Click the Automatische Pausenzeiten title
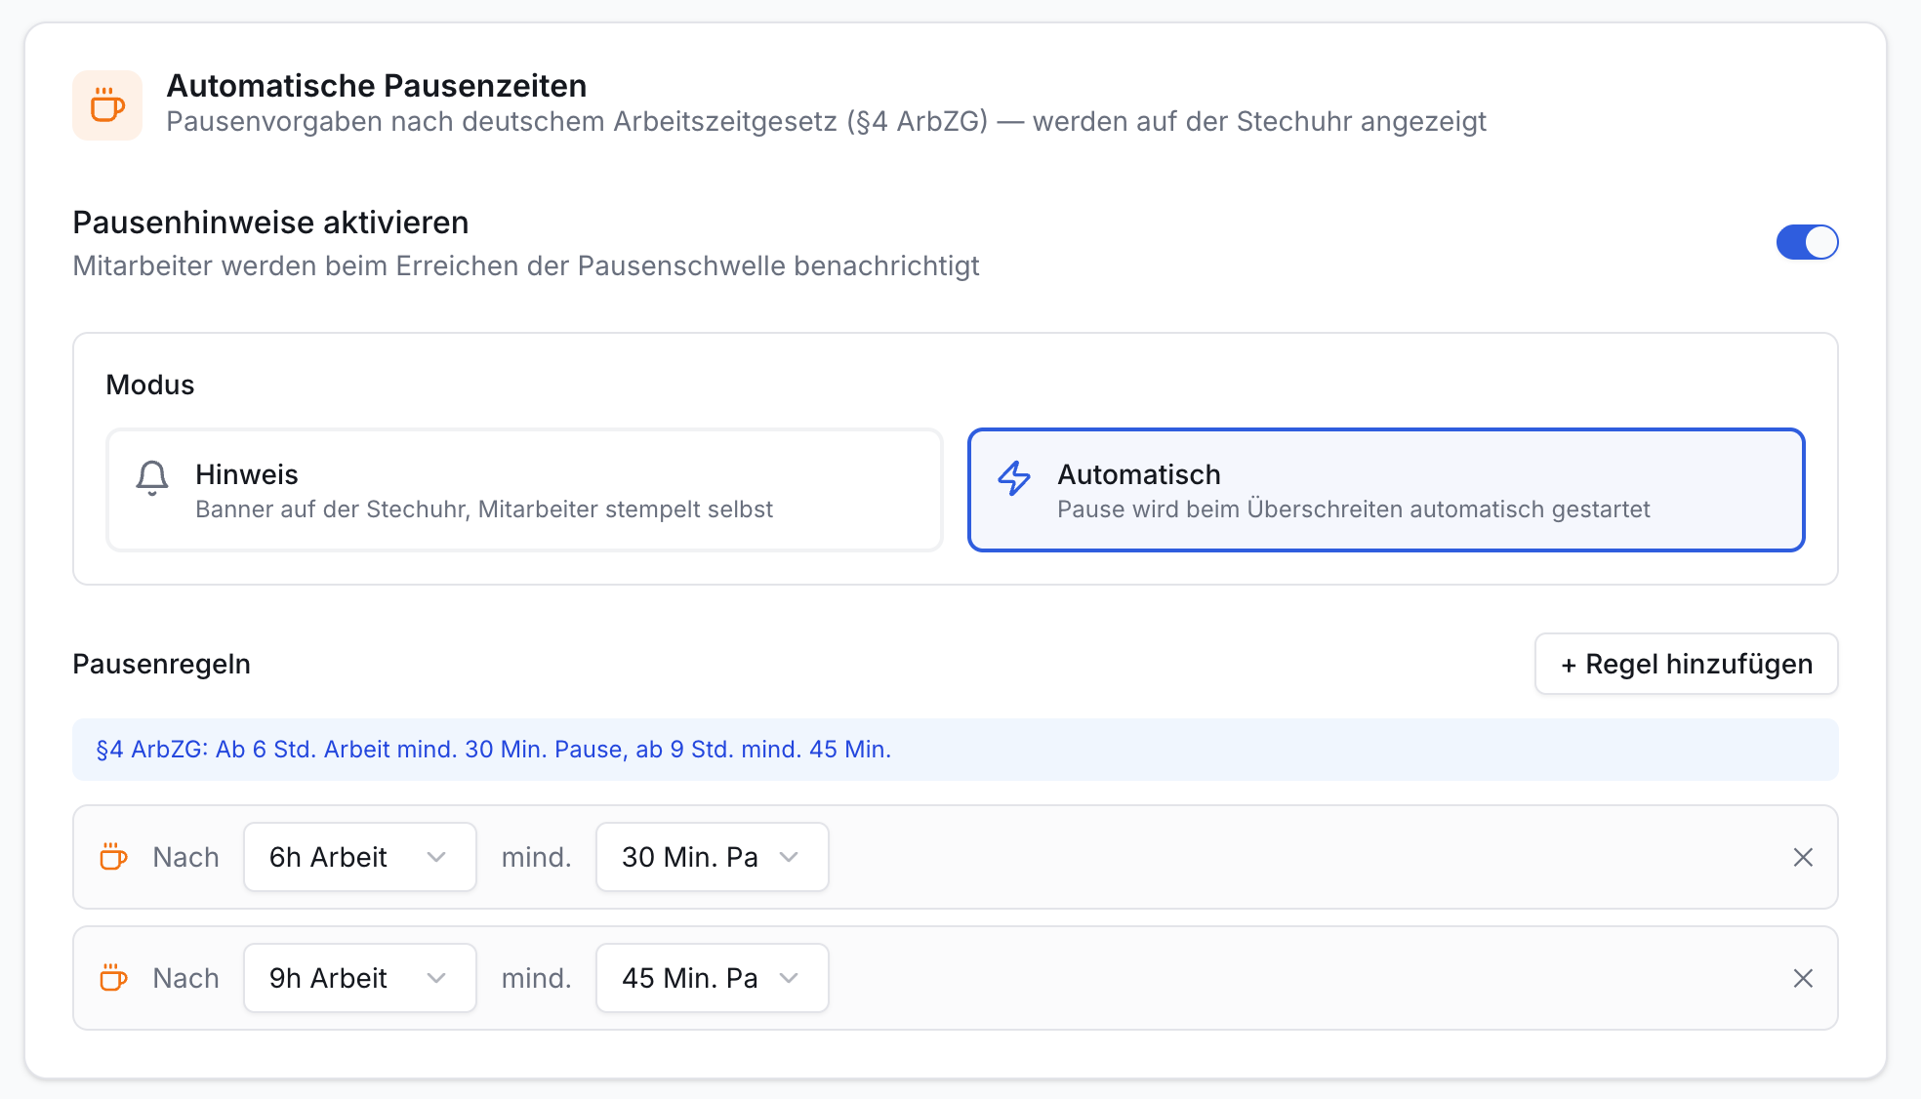This screenshot has height=1099, width=1921. click(377, 86)
